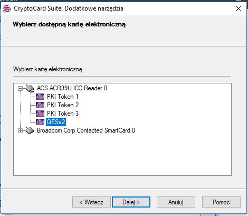Continue with the Dalej button
Screen dimensions: 248x216
pos(131,202)
